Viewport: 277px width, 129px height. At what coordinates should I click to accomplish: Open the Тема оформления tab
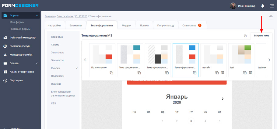(102, 25)
